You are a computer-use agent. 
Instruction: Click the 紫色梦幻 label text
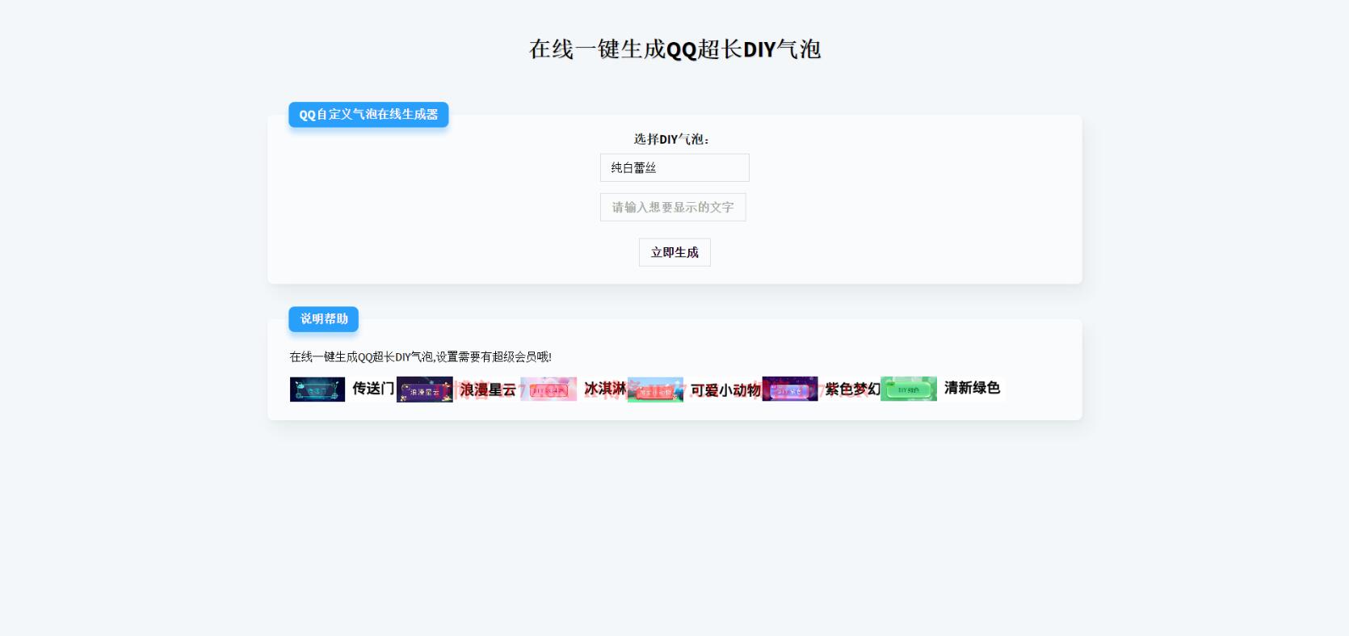coord(852,390)
